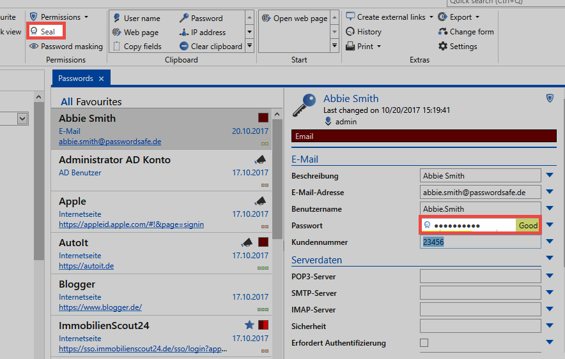Open the sso.immobilienscout24.de link
The height and width of the screenshot is (359, 565).
click(x=143, y=349)
